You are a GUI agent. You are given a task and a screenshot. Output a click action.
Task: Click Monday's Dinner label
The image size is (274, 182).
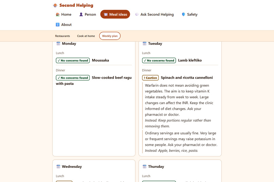[61, 70]
